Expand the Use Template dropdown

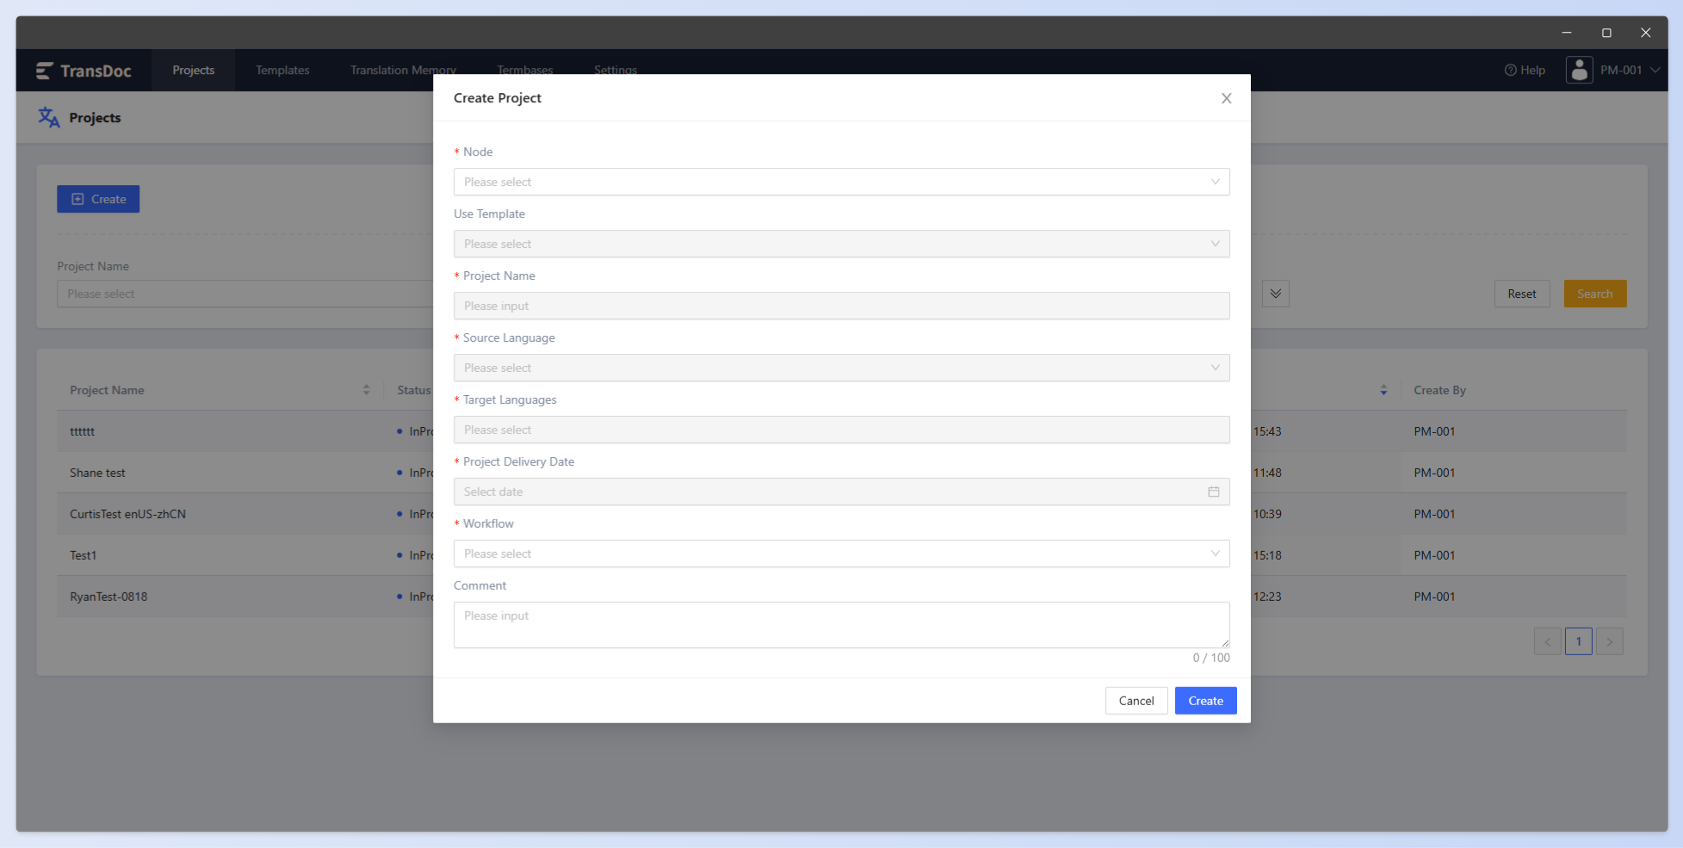(841, 244)
